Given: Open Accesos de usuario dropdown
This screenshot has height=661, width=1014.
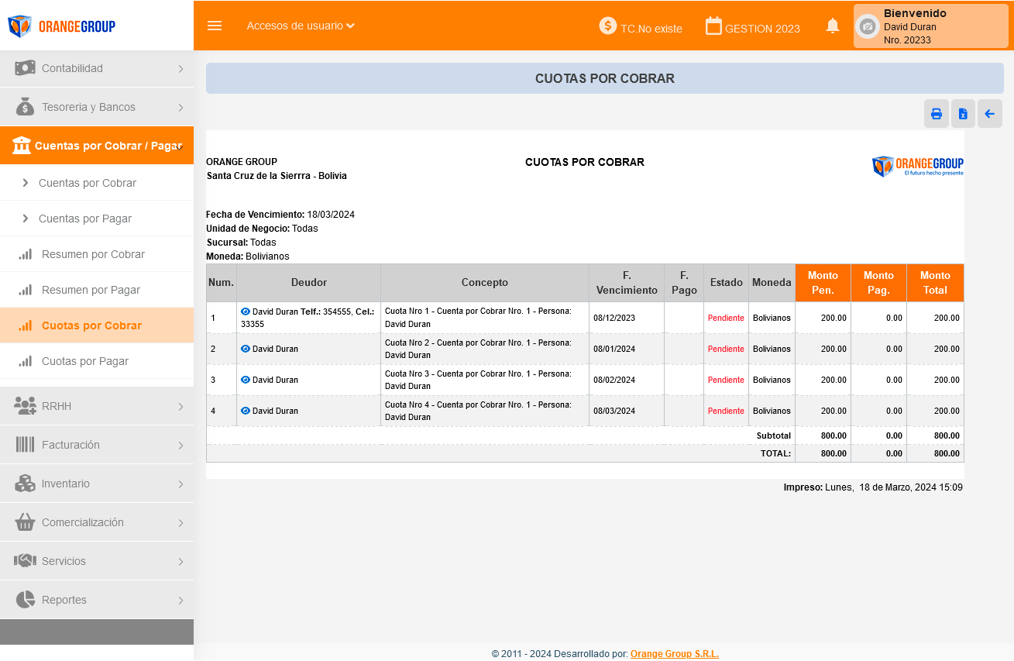Looking at the screenshot, I should 301,26.
